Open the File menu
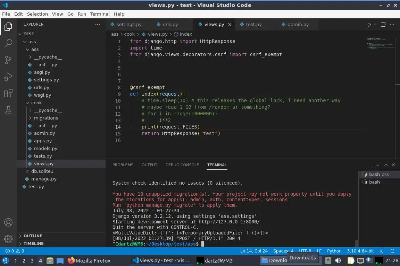 click(6, 14)
